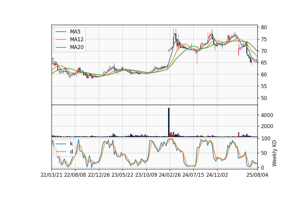Click the MA5 legend label

pyautogui.click(x=75, y=32)
